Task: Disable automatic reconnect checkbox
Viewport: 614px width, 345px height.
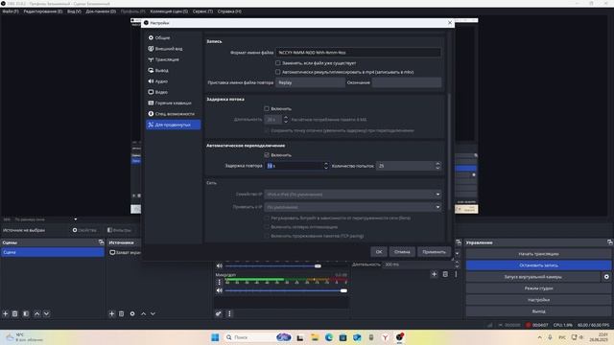Action: (x=267, y=155)
